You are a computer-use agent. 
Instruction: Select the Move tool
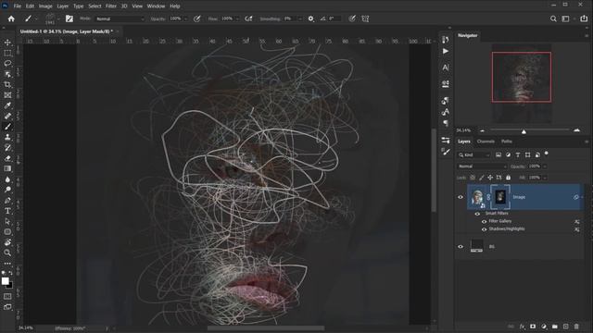pos(7,43)
